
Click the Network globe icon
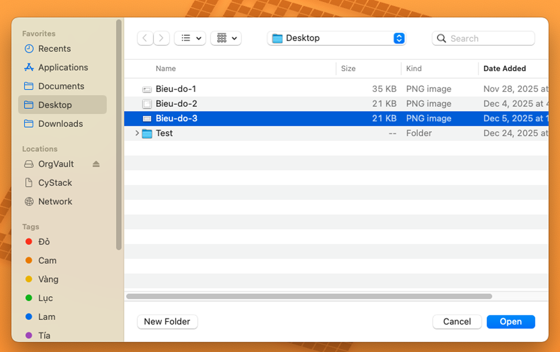coord(29,201)
